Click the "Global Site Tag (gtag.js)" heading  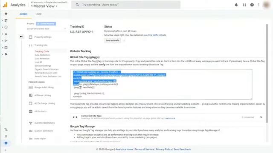click(85, 57)
